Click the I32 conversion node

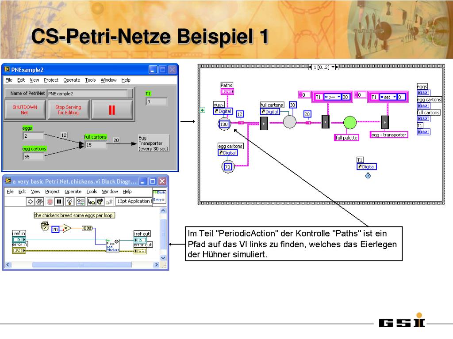click(88, 228)
